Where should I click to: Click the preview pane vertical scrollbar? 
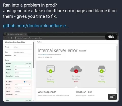click(x=117, y=69)
